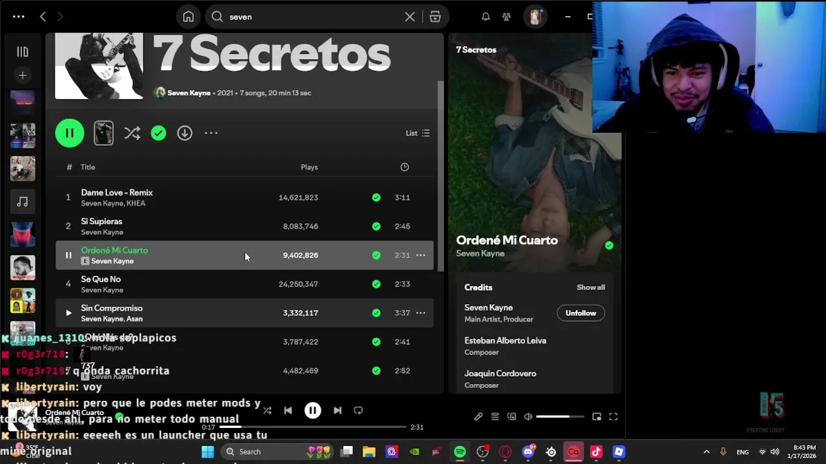Open Asan artist link under Sin Compromiso
The image size is (826, 464).
point(135,319)
